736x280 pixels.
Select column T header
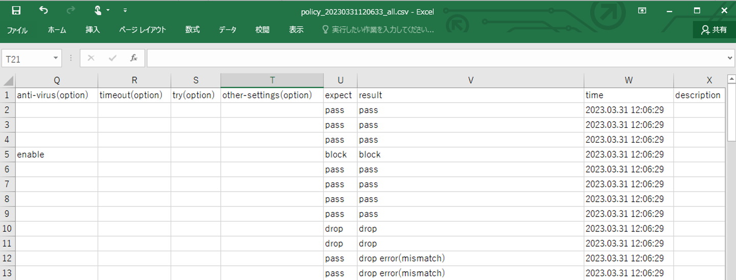[x=272, y=80]
